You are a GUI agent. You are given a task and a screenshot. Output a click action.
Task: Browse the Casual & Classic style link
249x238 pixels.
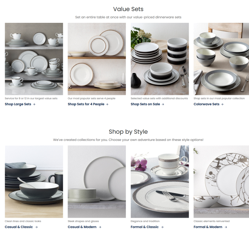(x=19, y=227)
